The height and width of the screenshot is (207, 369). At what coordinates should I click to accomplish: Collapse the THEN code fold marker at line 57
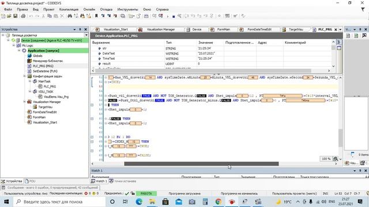coord(92,105)
